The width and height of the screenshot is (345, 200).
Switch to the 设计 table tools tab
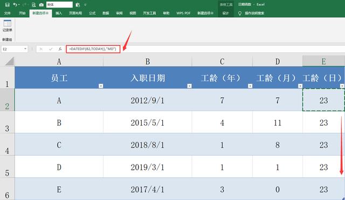click(225, 13)
